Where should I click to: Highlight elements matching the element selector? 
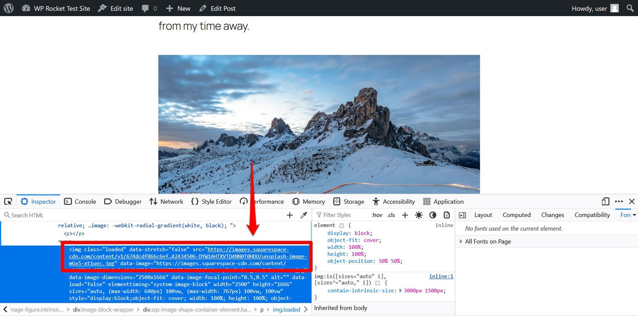[341, 226]
